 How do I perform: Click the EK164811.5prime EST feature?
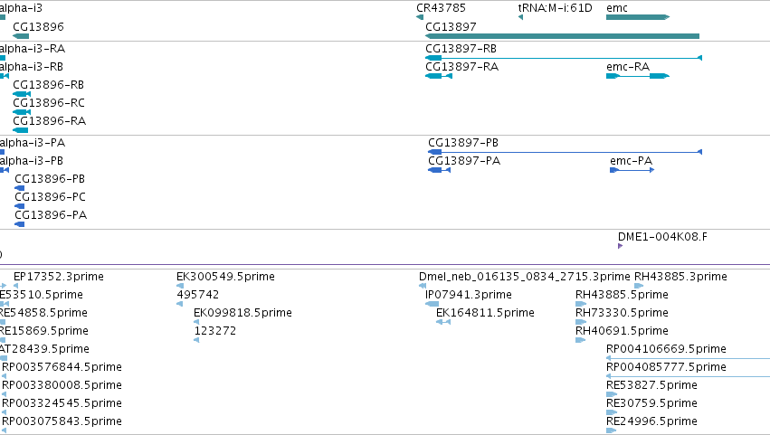point(443,322)
